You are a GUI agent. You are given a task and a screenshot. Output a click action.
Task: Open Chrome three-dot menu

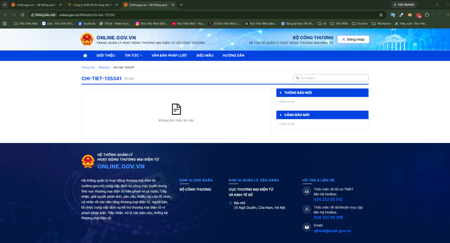(447, 15)
